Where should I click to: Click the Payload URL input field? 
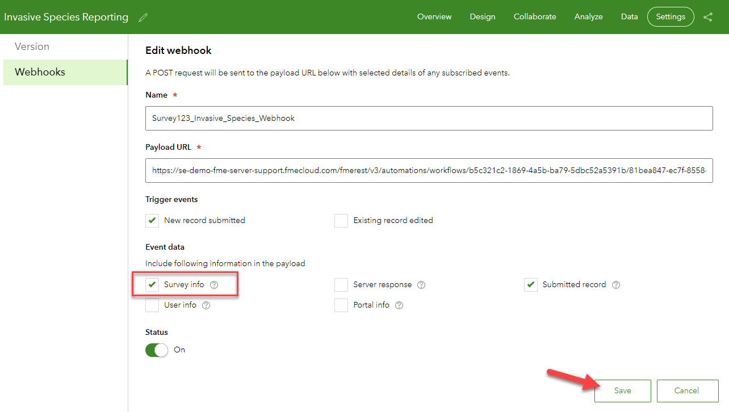429,170
